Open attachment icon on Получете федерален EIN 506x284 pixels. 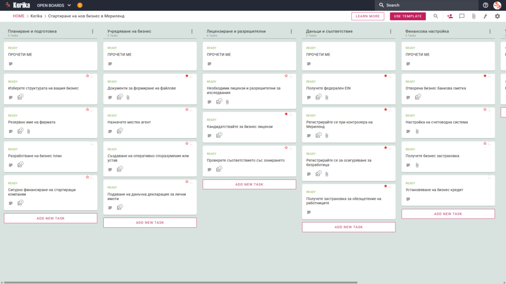coord(327,97)
